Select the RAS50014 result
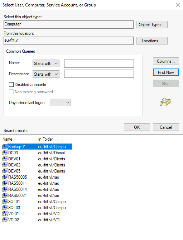Image resolution: width=183 pixels, height=240 pixels. point(18,189)
